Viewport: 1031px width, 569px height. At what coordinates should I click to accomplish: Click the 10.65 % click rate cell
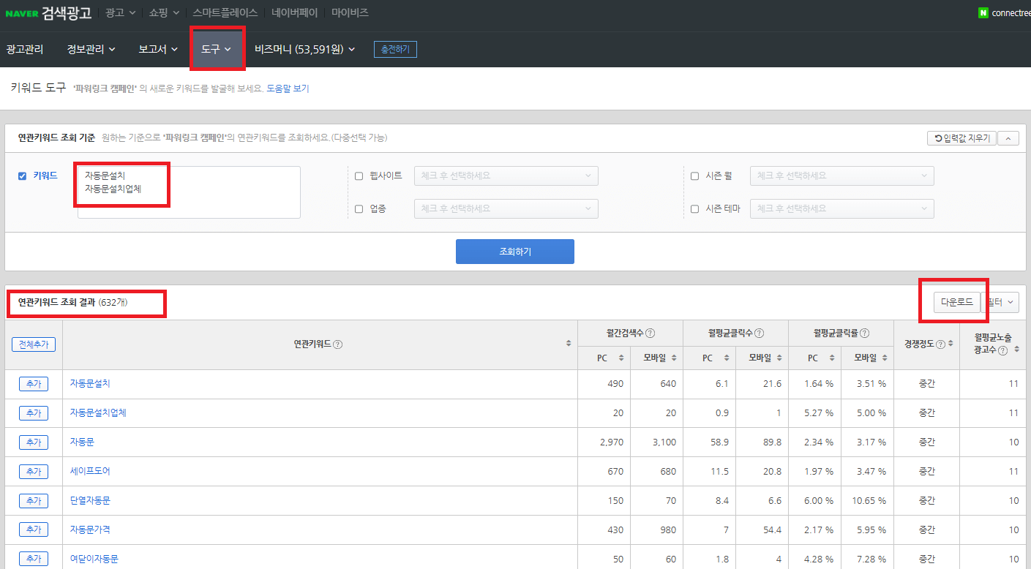click(867, 500)
